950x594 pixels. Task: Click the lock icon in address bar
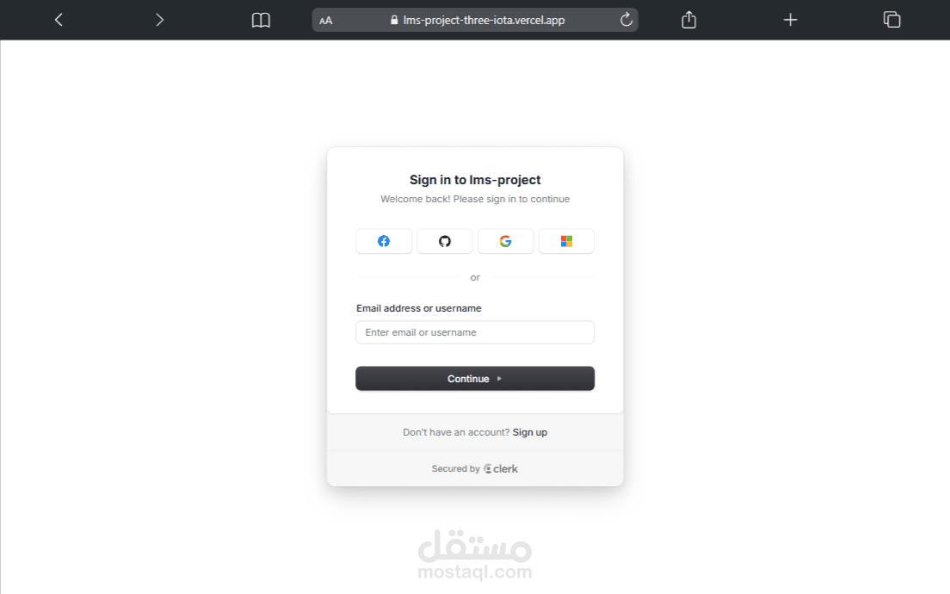click(394, 20)
